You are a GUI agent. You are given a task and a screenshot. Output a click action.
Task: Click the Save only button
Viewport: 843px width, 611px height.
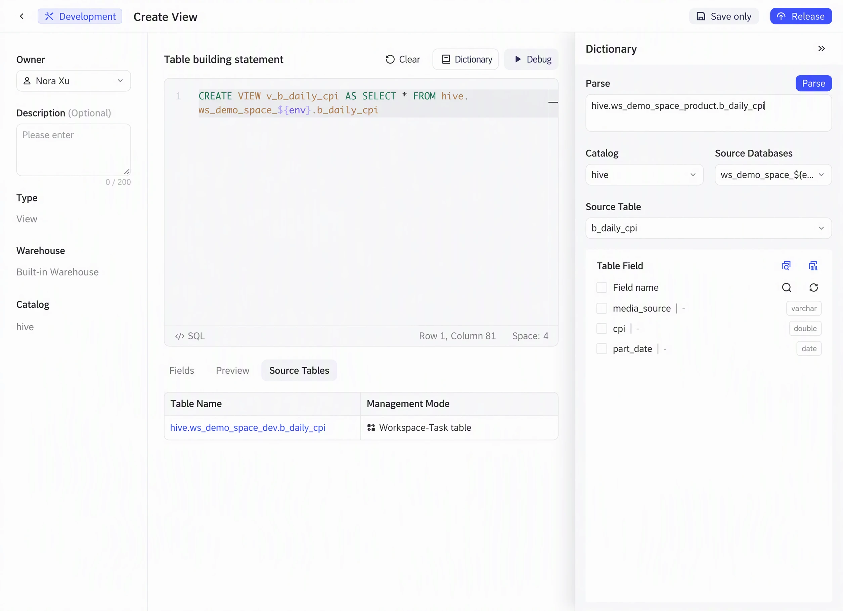[x=724, y=16]
